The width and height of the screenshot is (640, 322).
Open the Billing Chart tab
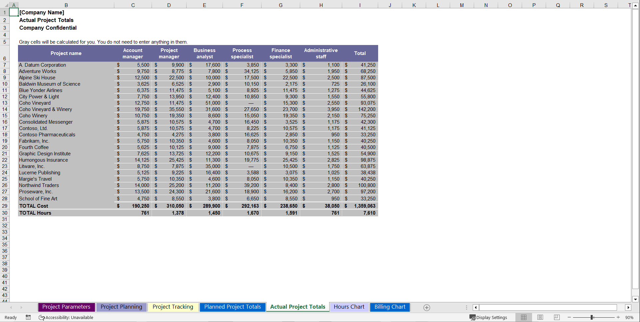pyautogui.click(x=390, y=307)
